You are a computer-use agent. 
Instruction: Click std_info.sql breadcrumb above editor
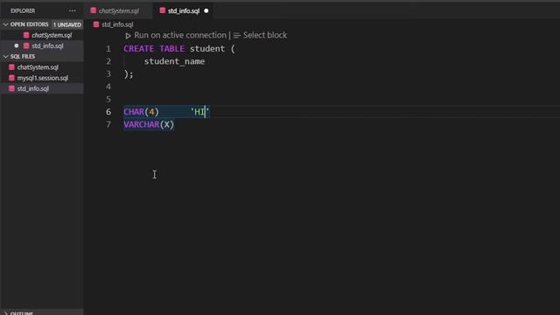pos(117,24)
